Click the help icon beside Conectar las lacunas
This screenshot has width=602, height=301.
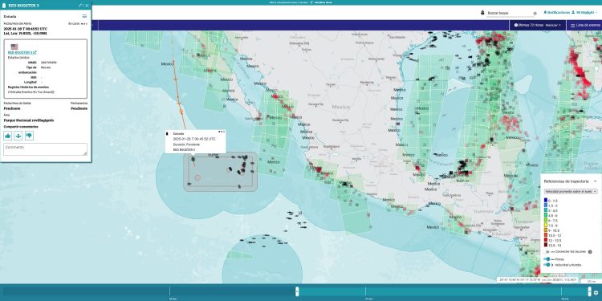(x=590, y=252)
